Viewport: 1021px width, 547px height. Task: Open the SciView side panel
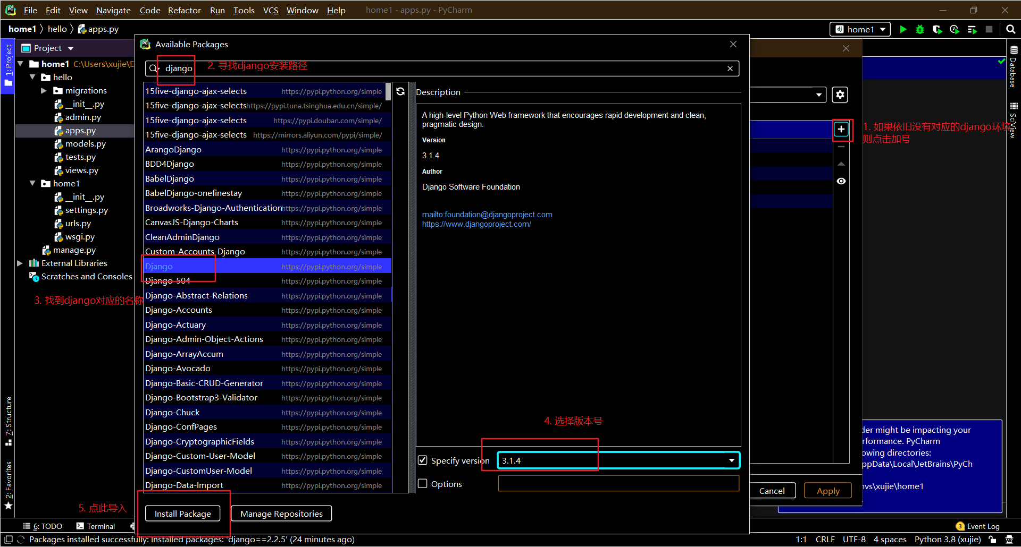[x=1014, y=121]
